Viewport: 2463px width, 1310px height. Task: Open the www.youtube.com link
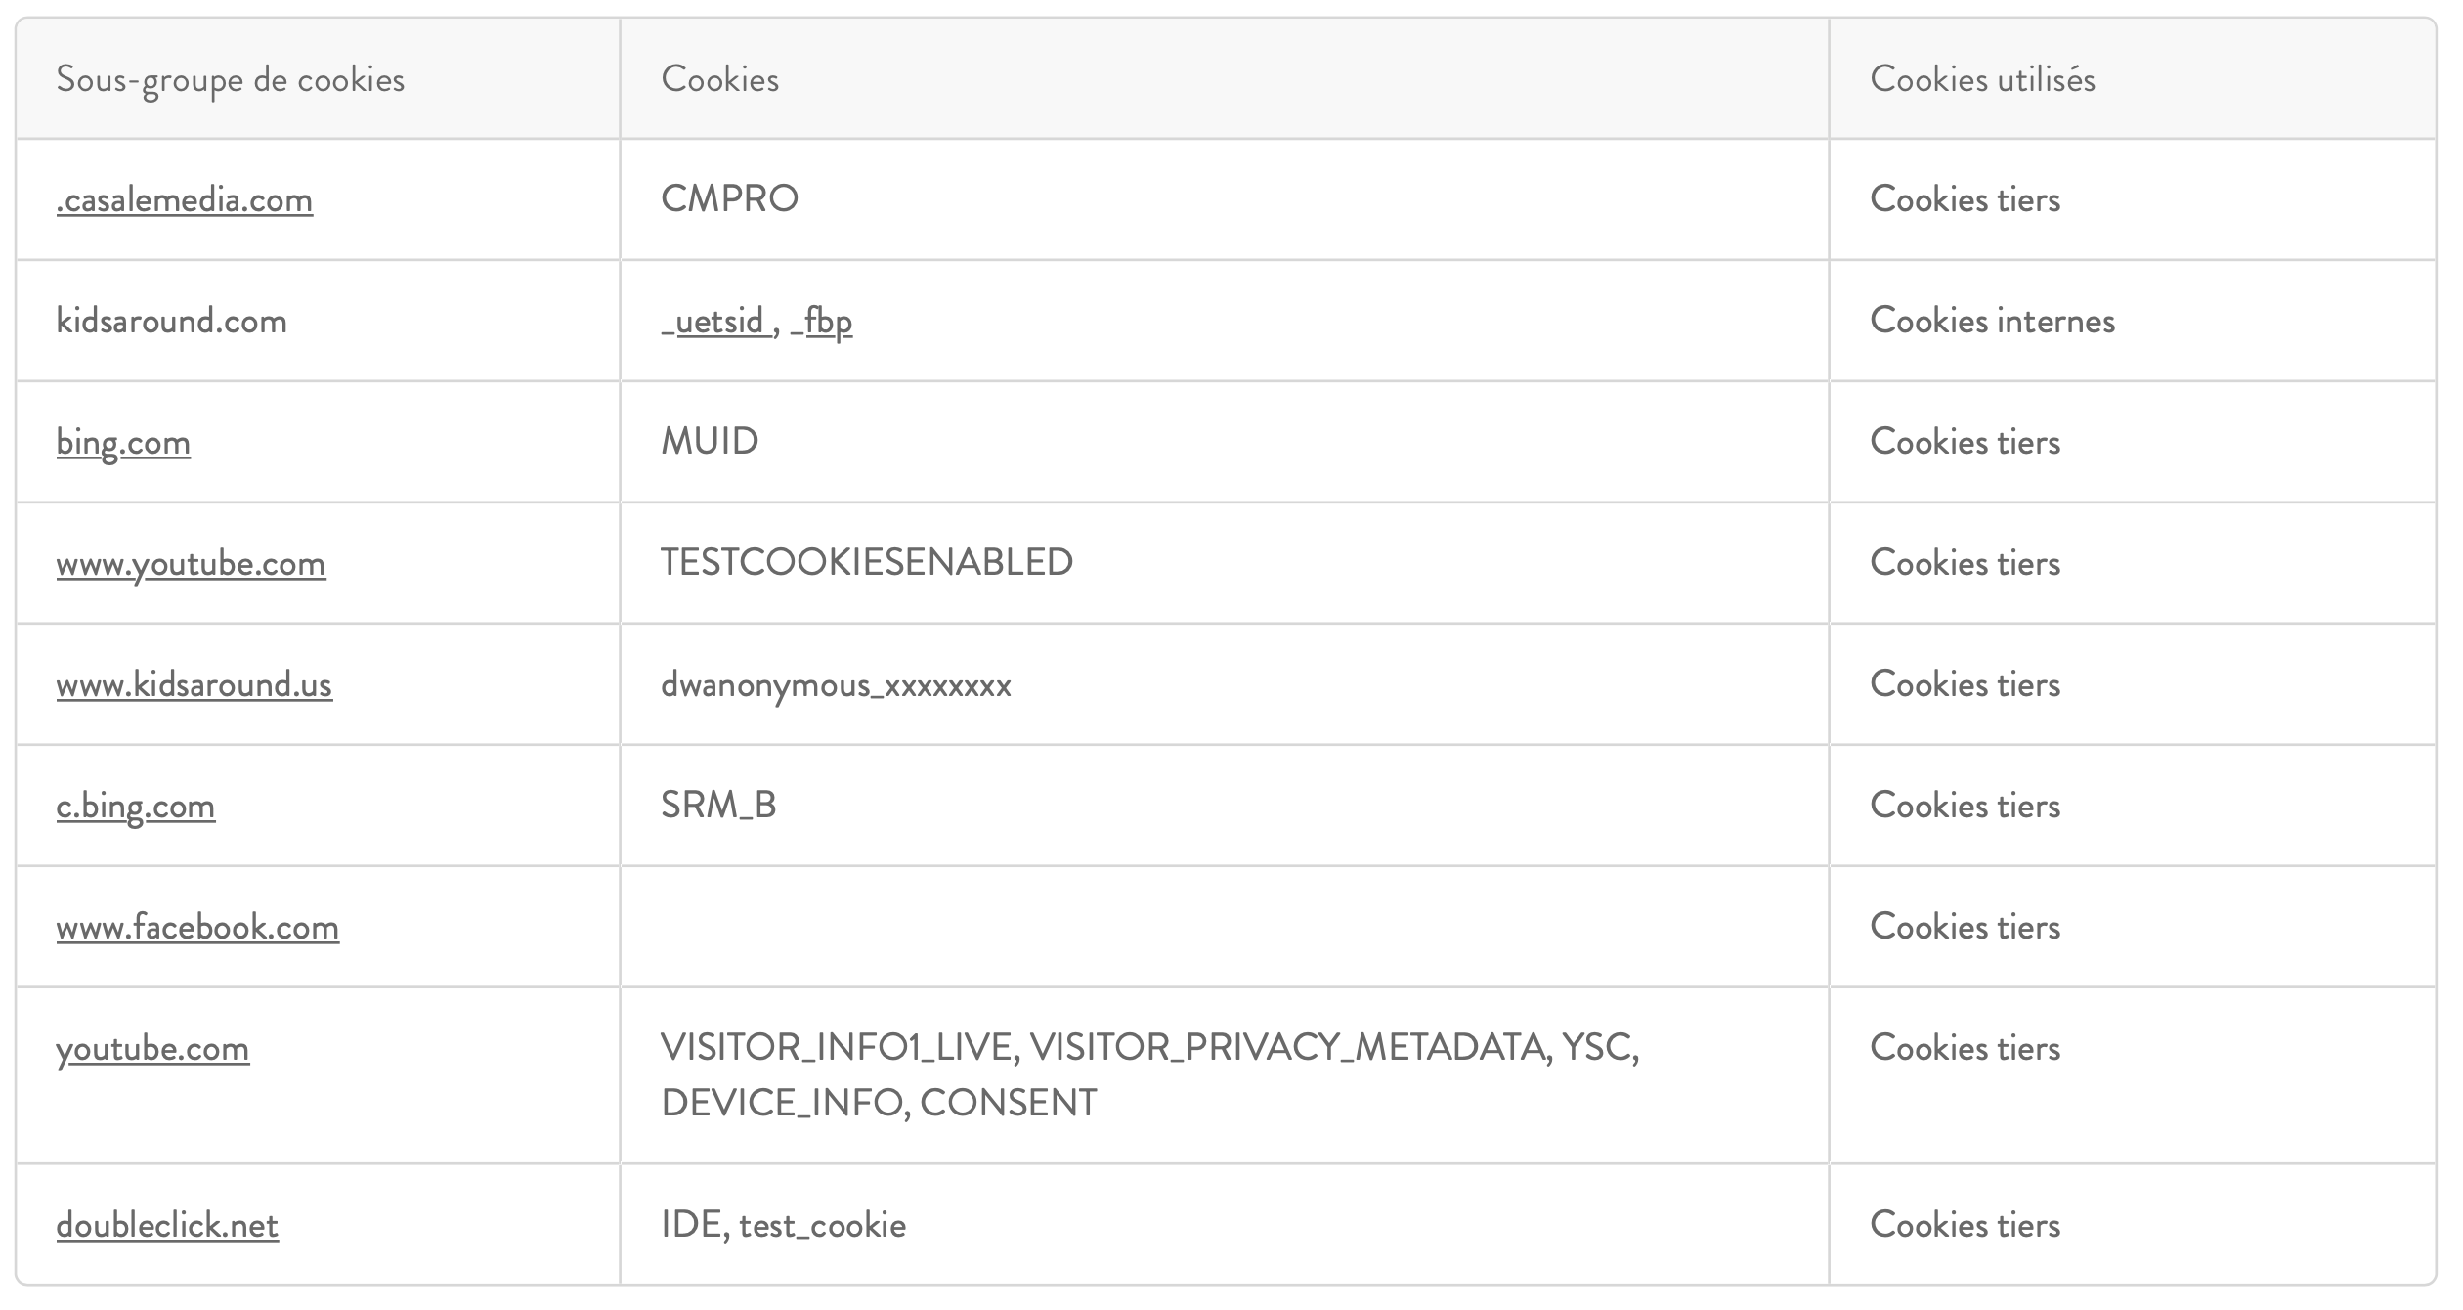[x=191, y=564]
